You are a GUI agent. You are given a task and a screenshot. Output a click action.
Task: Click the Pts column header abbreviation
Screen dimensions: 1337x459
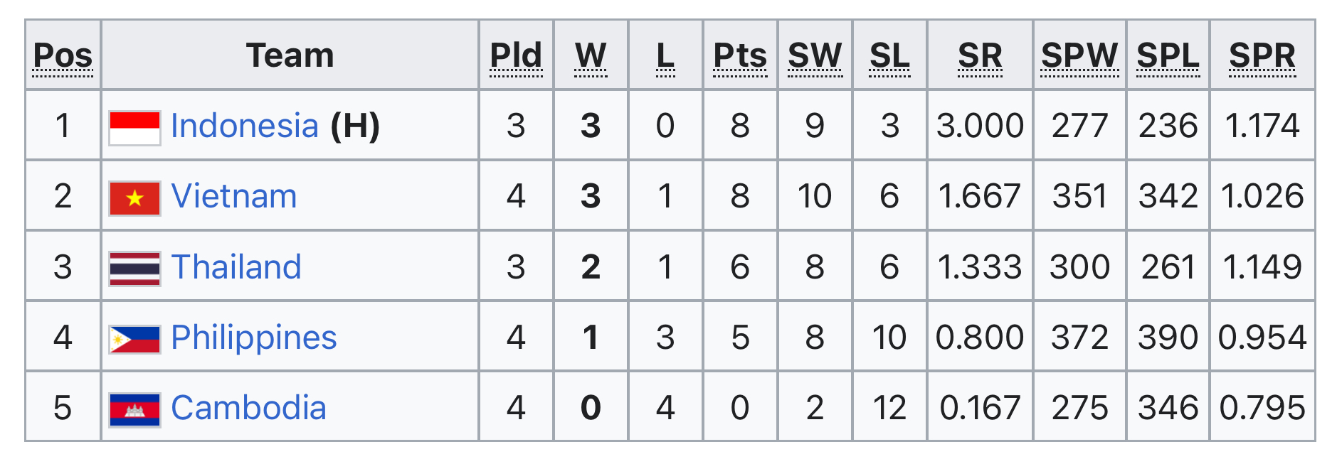click(740, 55)
